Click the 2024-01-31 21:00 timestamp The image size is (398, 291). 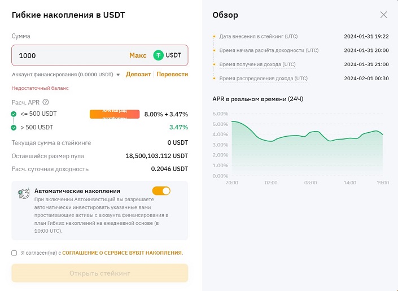(x=366, y=64)
